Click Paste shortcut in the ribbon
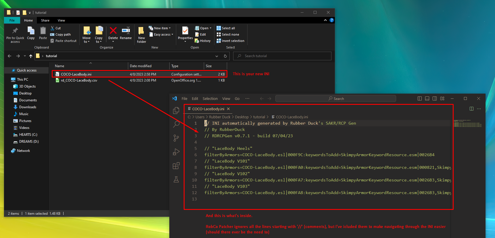This screenshot has height=238, width=495. pyautogui.click(x=64, y=41)
